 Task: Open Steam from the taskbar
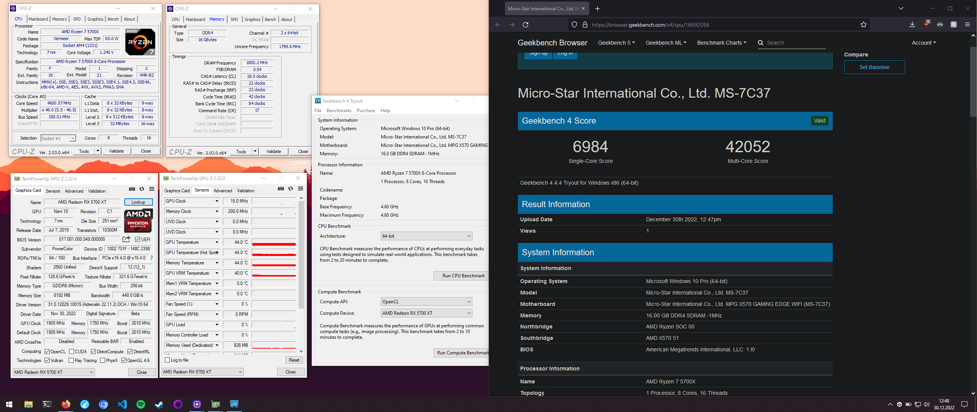[x=160, y=404]
